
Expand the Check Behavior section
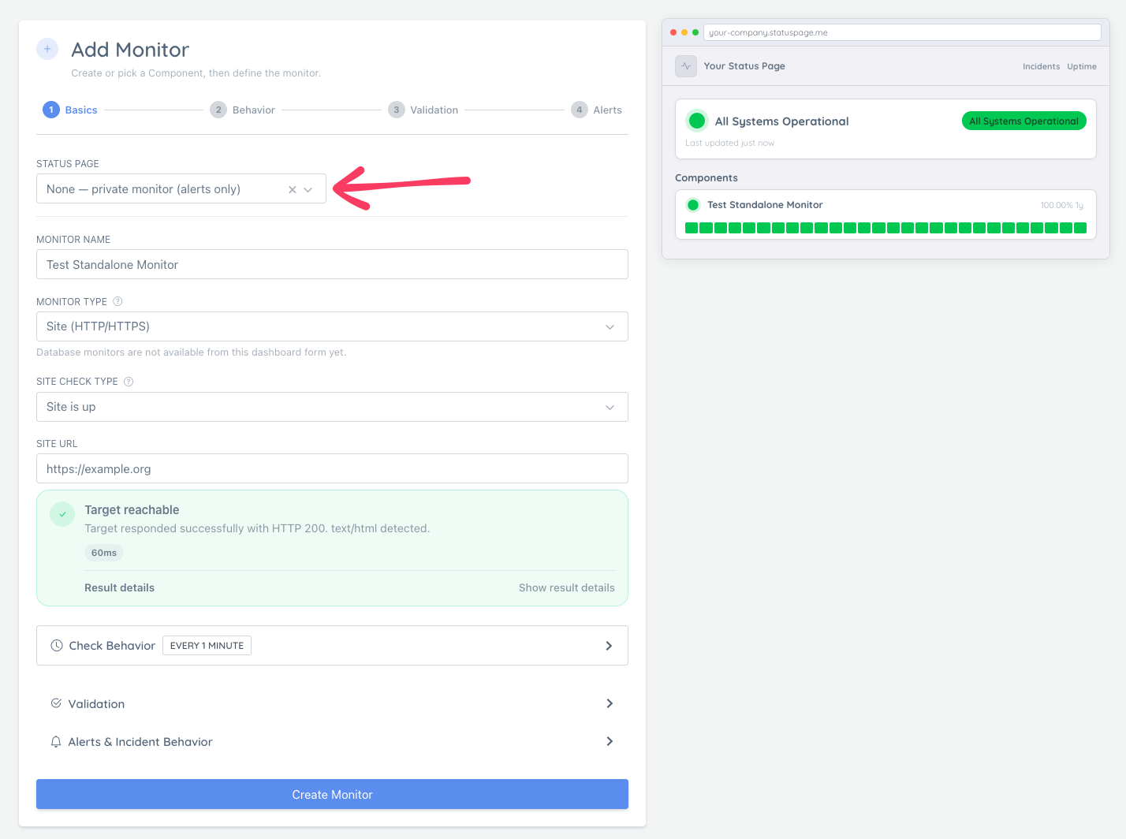pyautogui.click(x=332, y=646)
